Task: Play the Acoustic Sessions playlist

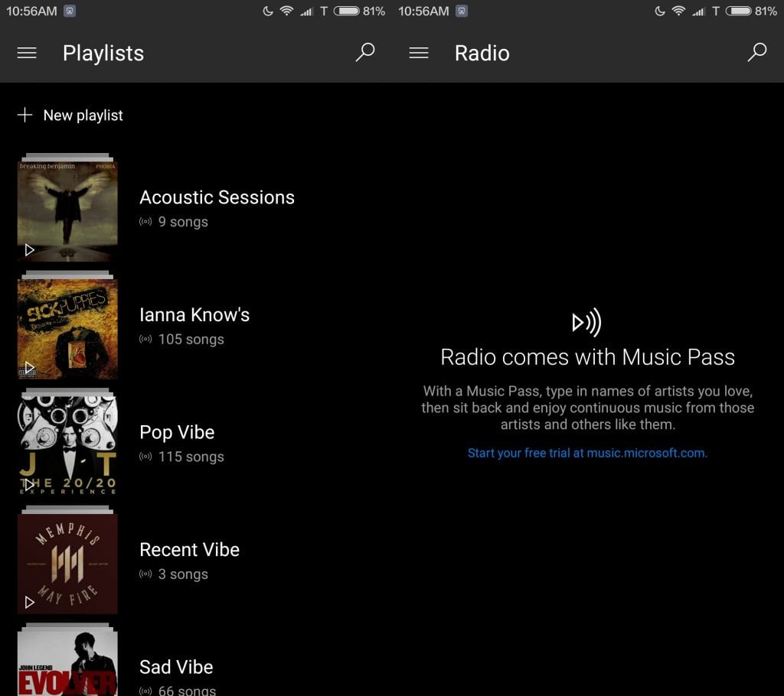Action: pyautogui.click(x=30, y=250)
